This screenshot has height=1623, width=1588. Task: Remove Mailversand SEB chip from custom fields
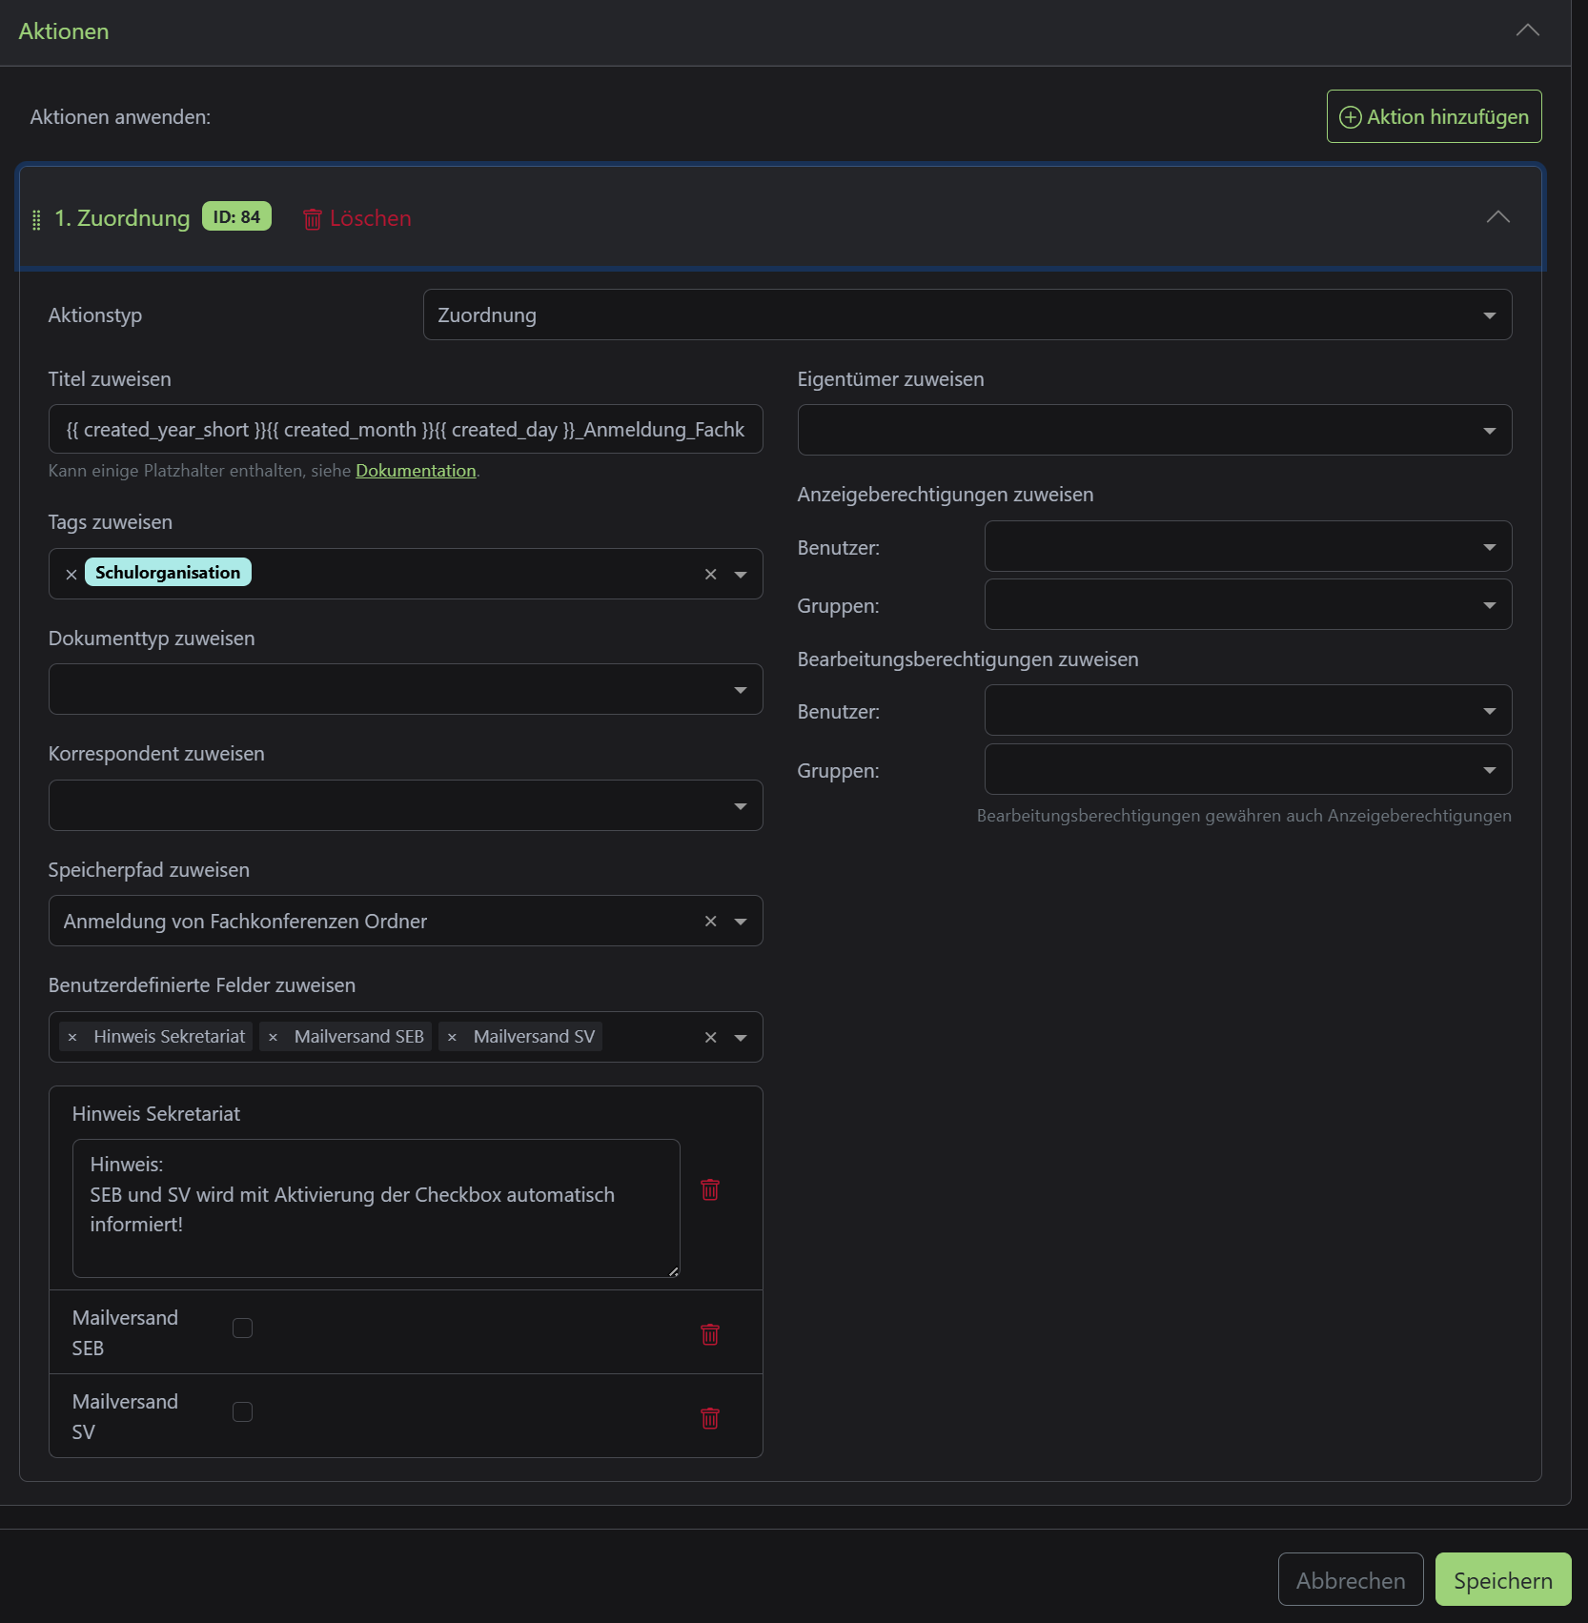(274, 1037)
